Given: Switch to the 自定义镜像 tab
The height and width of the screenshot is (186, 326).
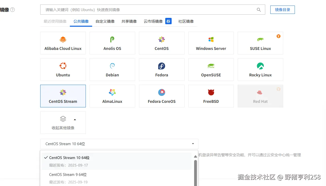Looking at the screenshot, I should [105, 21].
